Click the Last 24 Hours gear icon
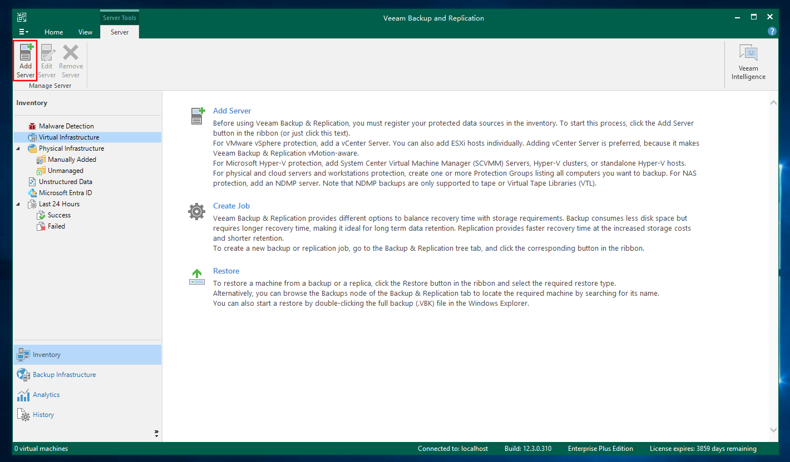 [x=32, y=204]
